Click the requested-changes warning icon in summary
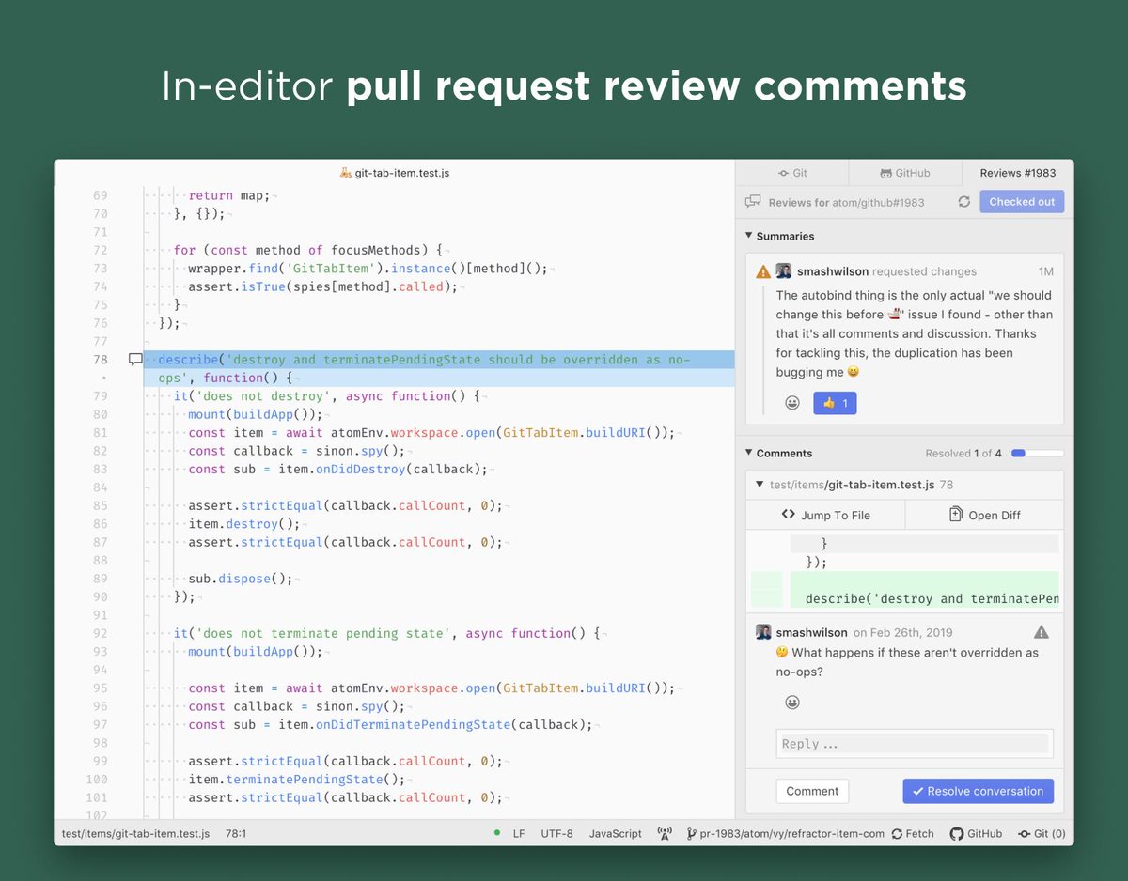The image size is (1128, 881). [x=763, y=271]
